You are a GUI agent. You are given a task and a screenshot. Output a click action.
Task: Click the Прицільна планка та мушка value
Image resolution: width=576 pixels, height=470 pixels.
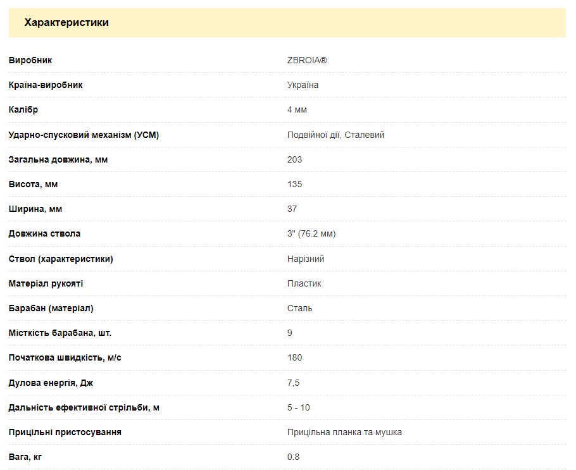tap(344, 432)
